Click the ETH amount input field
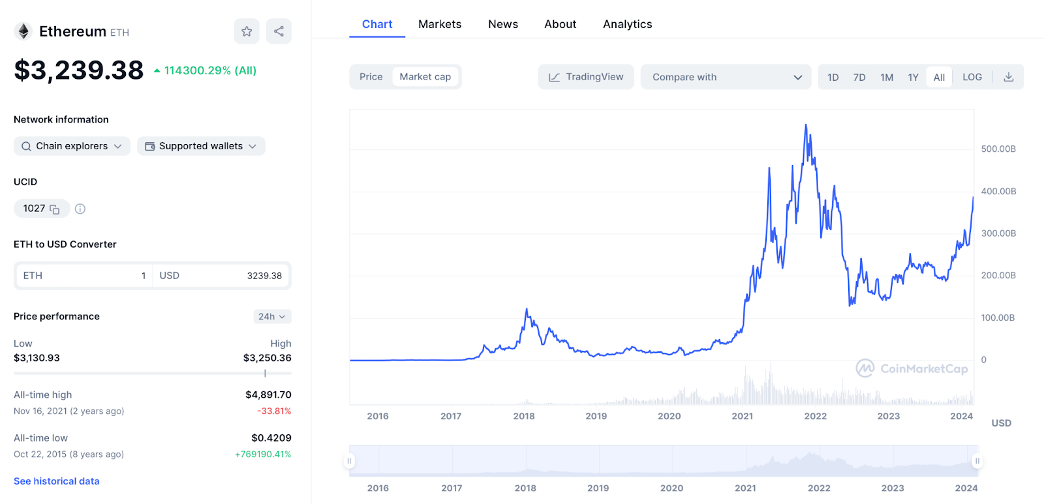This screenshot has height=504, width=1044. (85, 276)
